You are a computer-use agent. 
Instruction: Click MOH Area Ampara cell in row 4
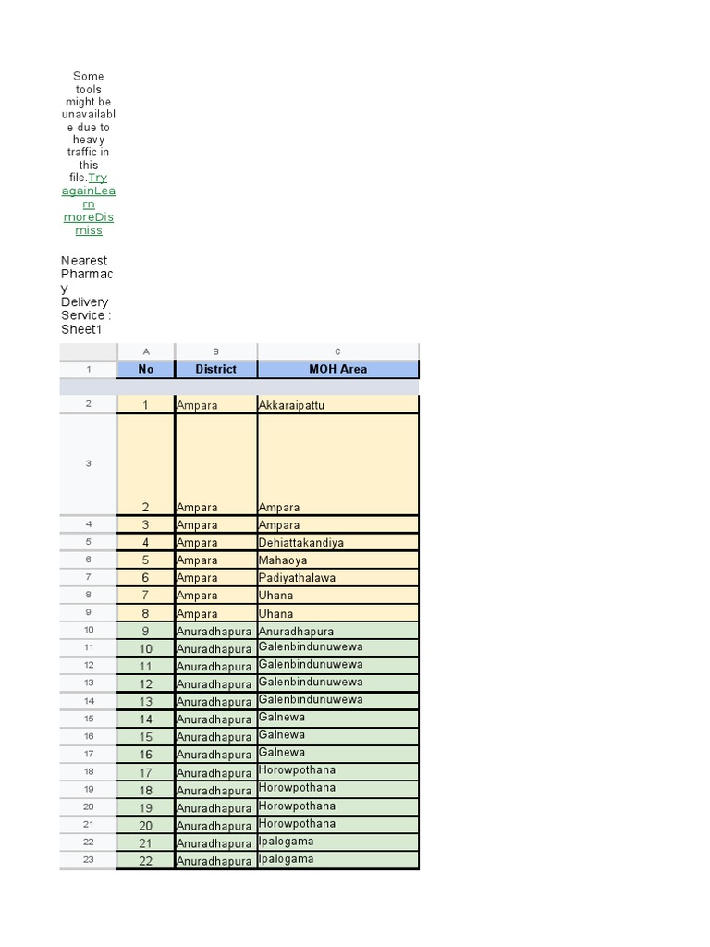tap(338, 524)
